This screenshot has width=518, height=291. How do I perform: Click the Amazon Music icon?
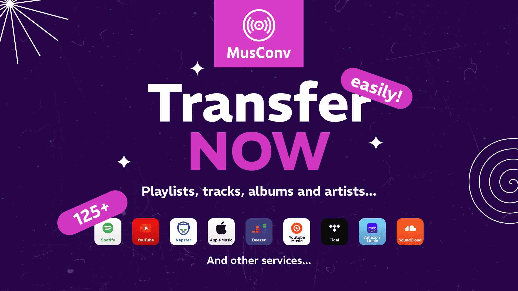(372, 232)
